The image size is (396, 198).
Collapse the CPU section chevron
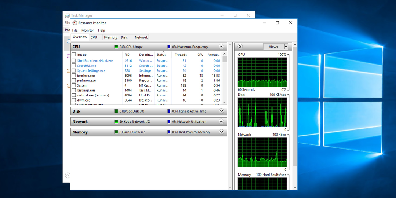click(x=221, y=47)
